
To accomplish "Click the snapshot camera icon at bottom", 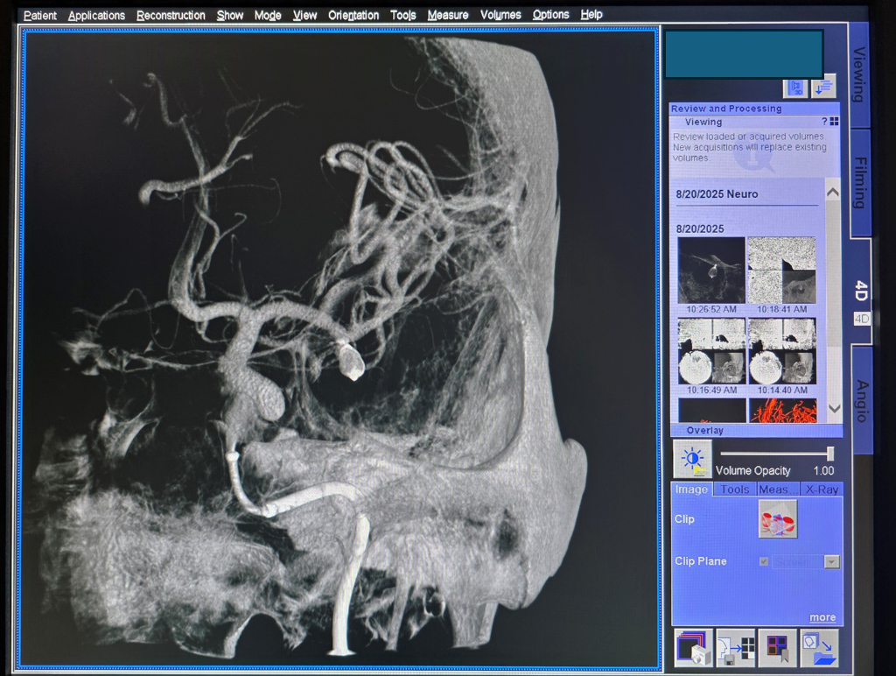I will pyautogui.click(x=692, y=649).
